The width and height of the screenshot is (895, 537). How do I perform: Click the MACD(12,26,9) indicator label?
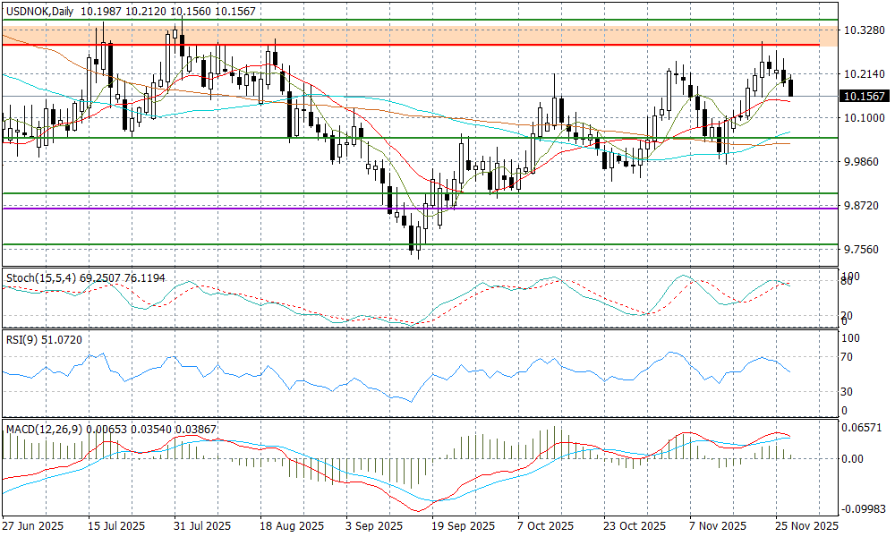pyautogui.click(x=45, y=430)
